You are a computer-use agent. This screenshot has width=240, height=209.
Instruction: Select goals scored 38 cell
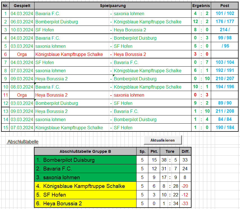[164, 160]
